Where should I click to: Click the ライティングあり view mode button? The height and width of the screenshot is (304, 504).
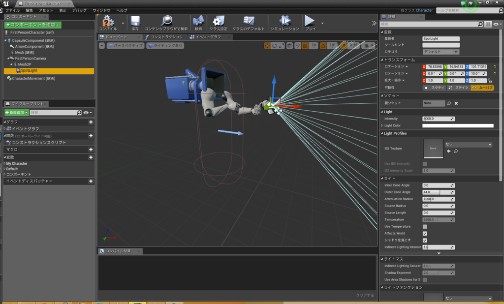click(x=165, y=46)
